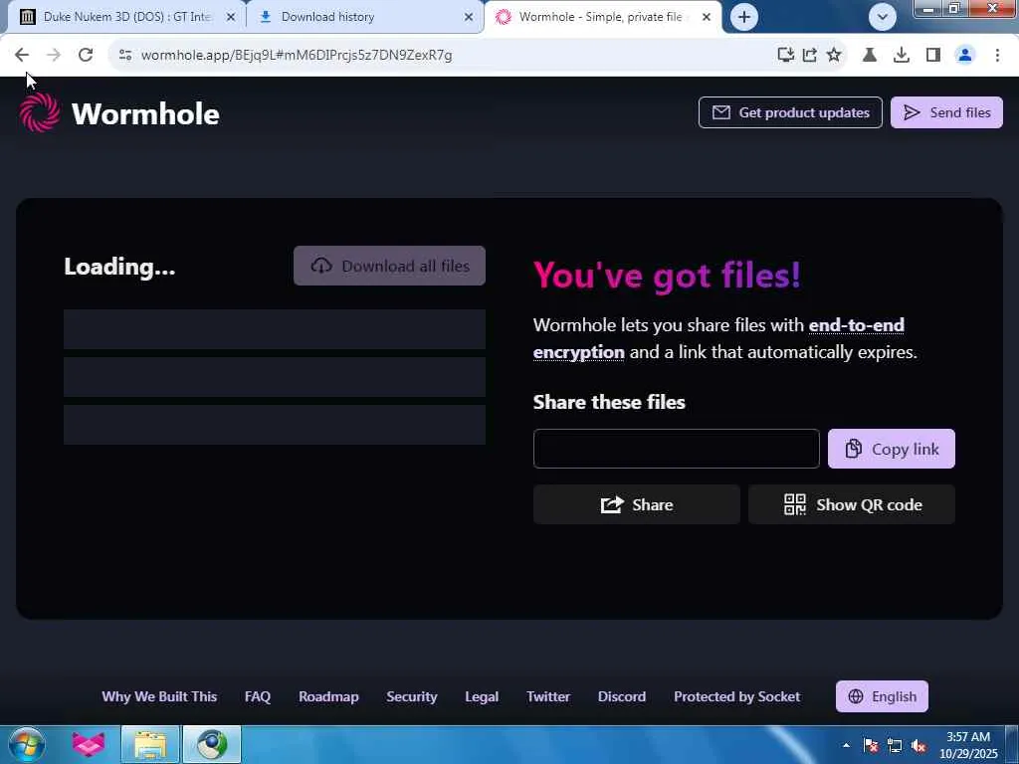Open the Roadmap footer link

coord(328,696)
